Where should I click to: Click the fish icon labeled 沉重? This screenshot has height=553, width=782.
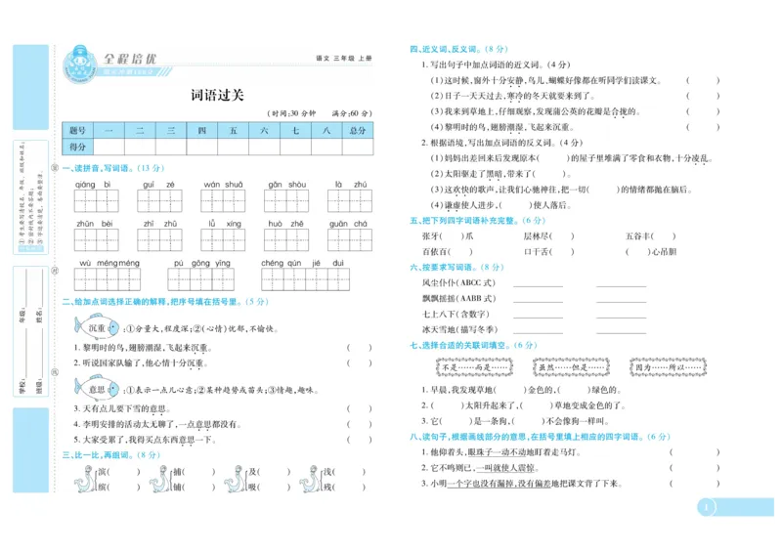click(97, 327)
